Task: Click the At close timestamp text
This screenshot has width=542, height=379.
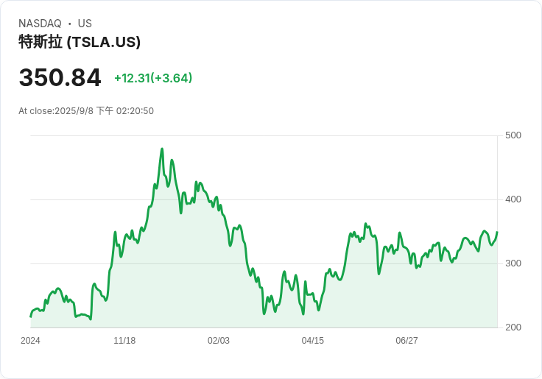Action: (86, 111)
